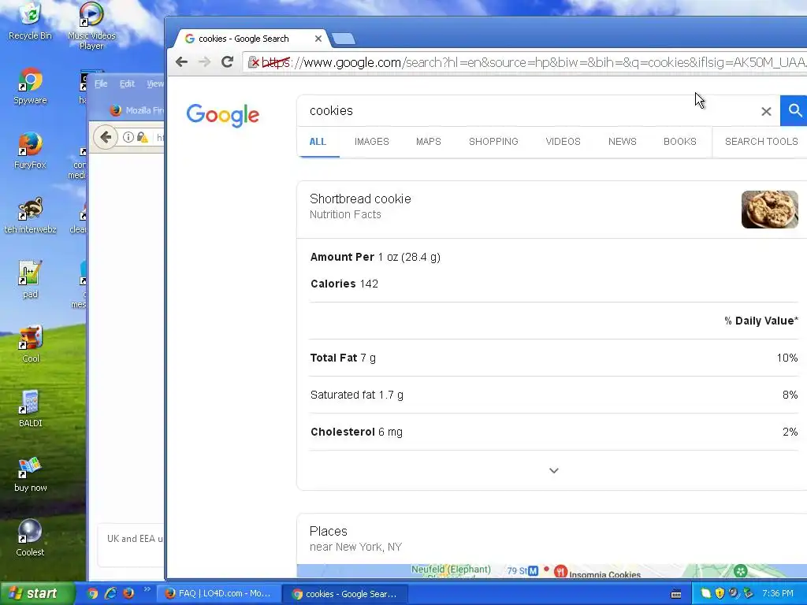Expand the quick launch overflow chevron

(147, 589)
